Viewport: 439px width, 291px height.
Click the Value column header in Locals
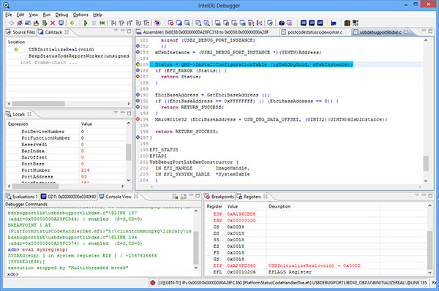[86, 124]
